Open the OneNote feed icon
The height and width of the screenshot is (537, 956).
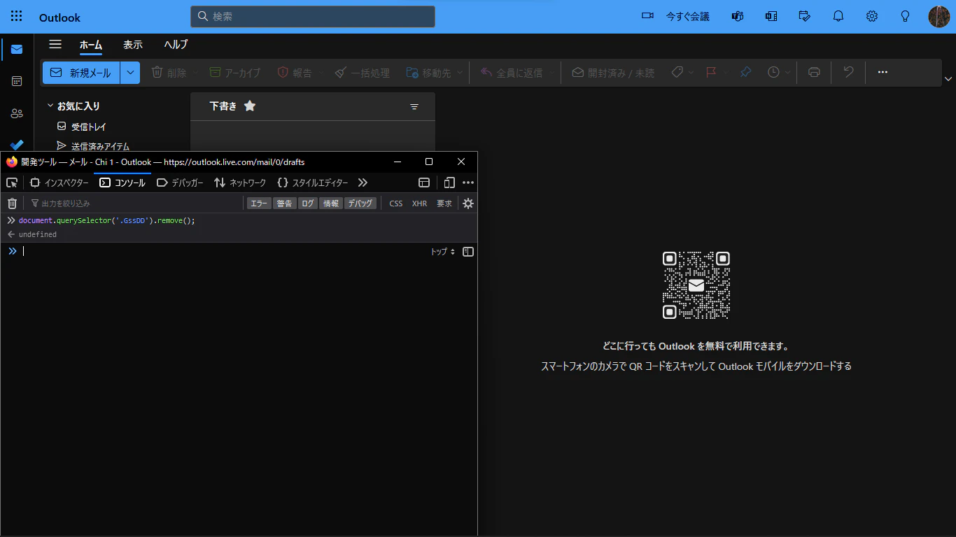coord(771,16)
